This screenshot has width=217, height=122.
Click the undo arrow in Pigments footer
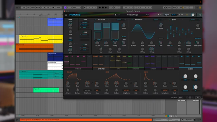point(187,98)
